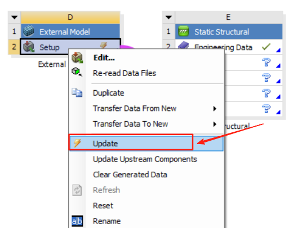This screenshot has width=302, height=228.
Task: Select Clear Generated Data
Action: (130, 175)
